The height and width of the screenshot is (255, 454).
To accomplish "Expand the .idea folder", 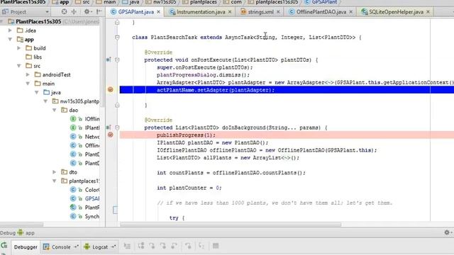I will 10,30.
